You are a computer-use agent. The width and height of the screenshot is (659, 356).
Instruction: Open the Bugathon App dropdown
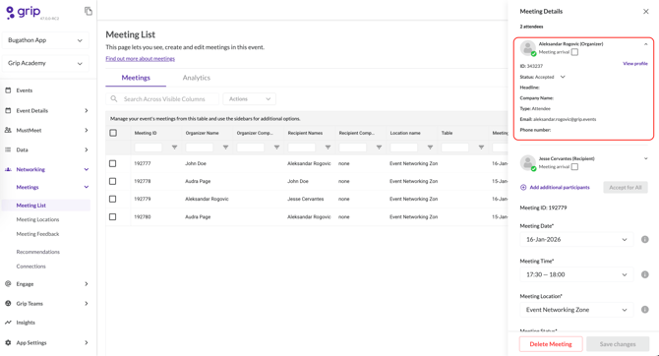click(45, 40)
